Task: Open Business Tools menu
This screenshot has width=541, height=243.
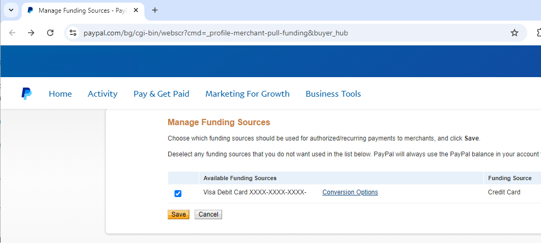Action: tap(333, 94)
